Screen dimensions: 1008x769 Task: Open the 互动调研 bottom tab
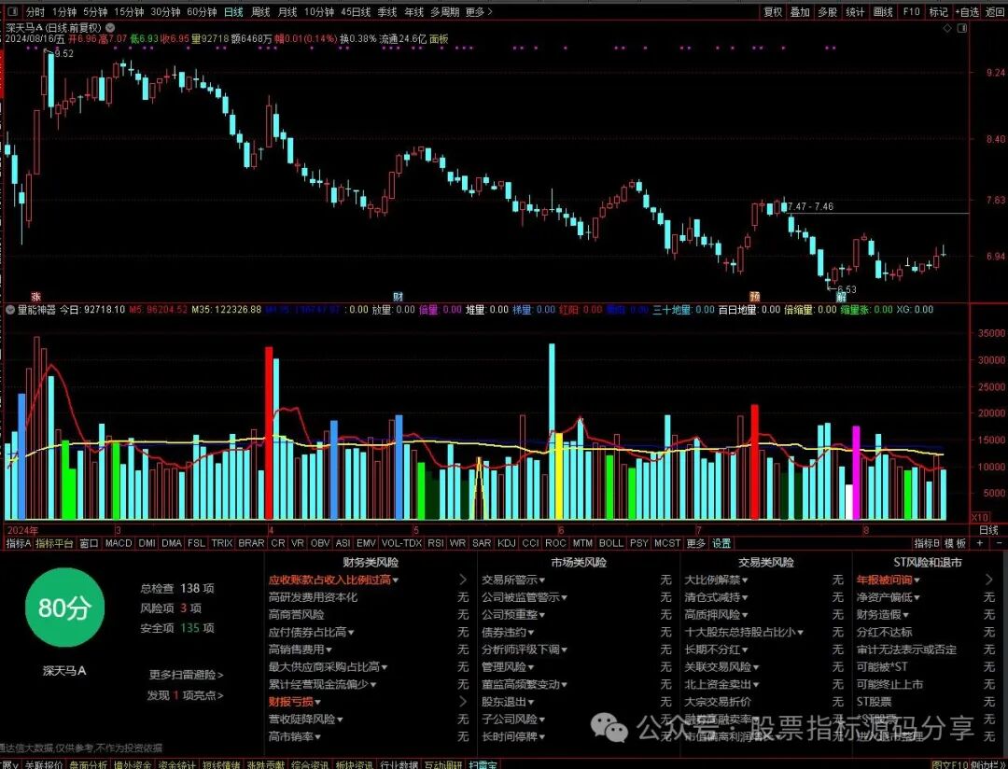tap(443, 764)
